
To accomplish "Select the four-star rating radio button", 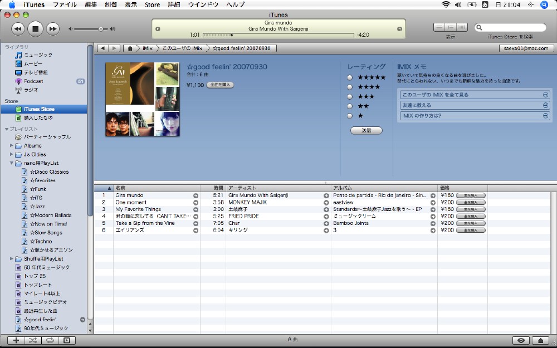I will point(350,87).
